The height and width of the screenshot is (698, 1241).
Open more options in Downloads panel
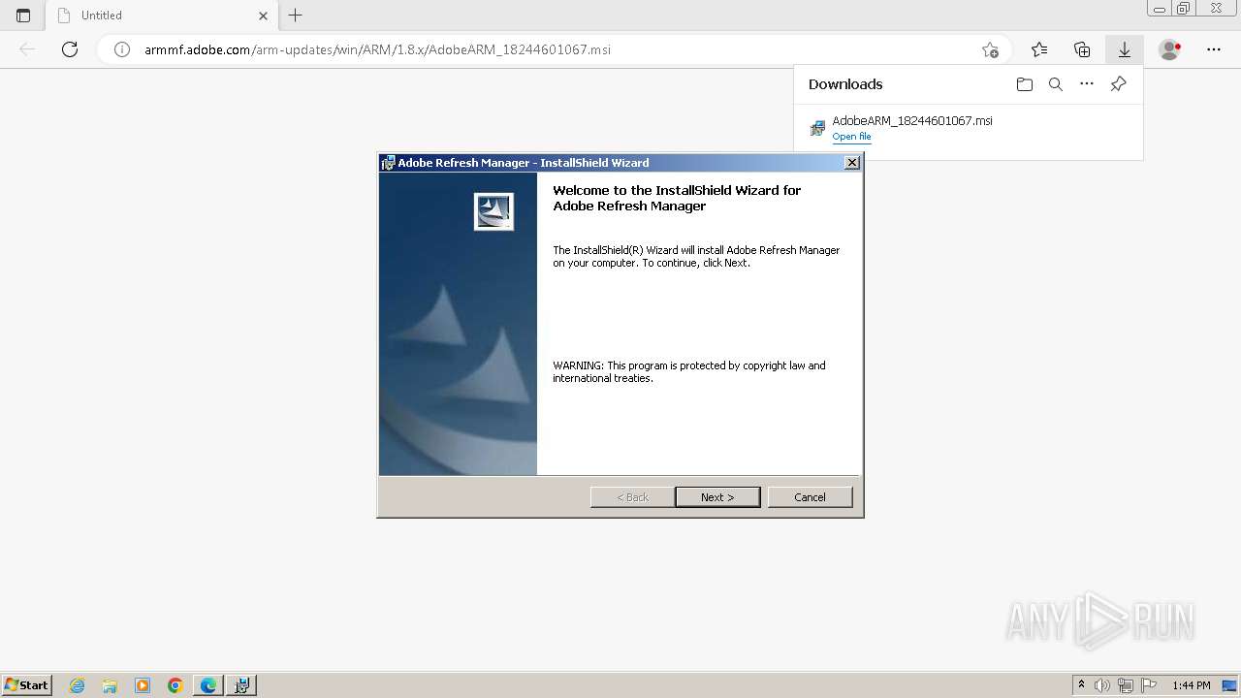tap(1087, 84)
